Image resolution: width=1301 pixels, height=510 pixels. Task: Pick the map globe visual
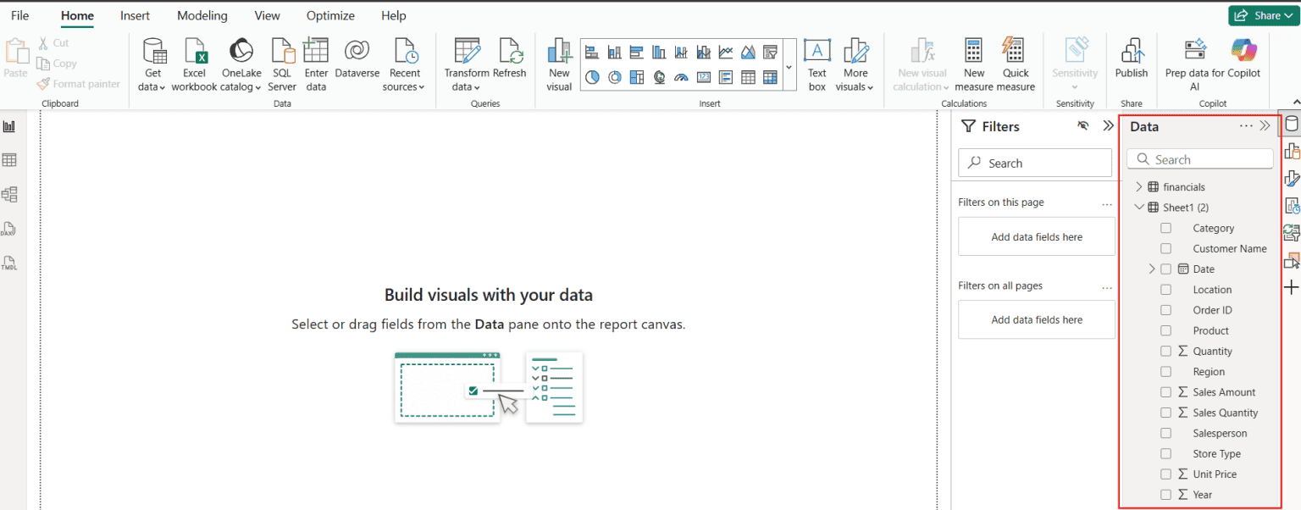(659, 77)
